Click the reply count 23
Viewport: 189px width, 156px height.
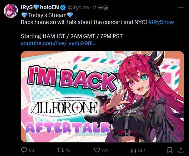(x=31, y=150)
